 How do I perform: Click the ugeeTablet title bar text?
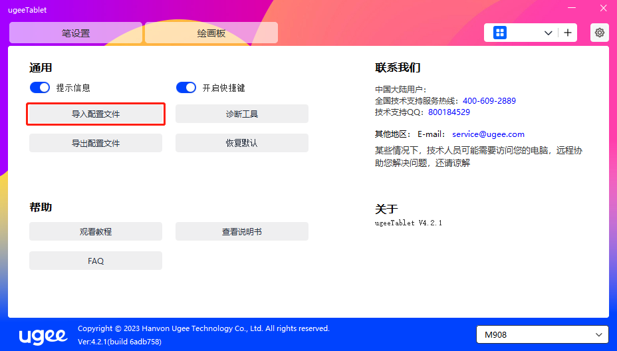pos(27,10)
